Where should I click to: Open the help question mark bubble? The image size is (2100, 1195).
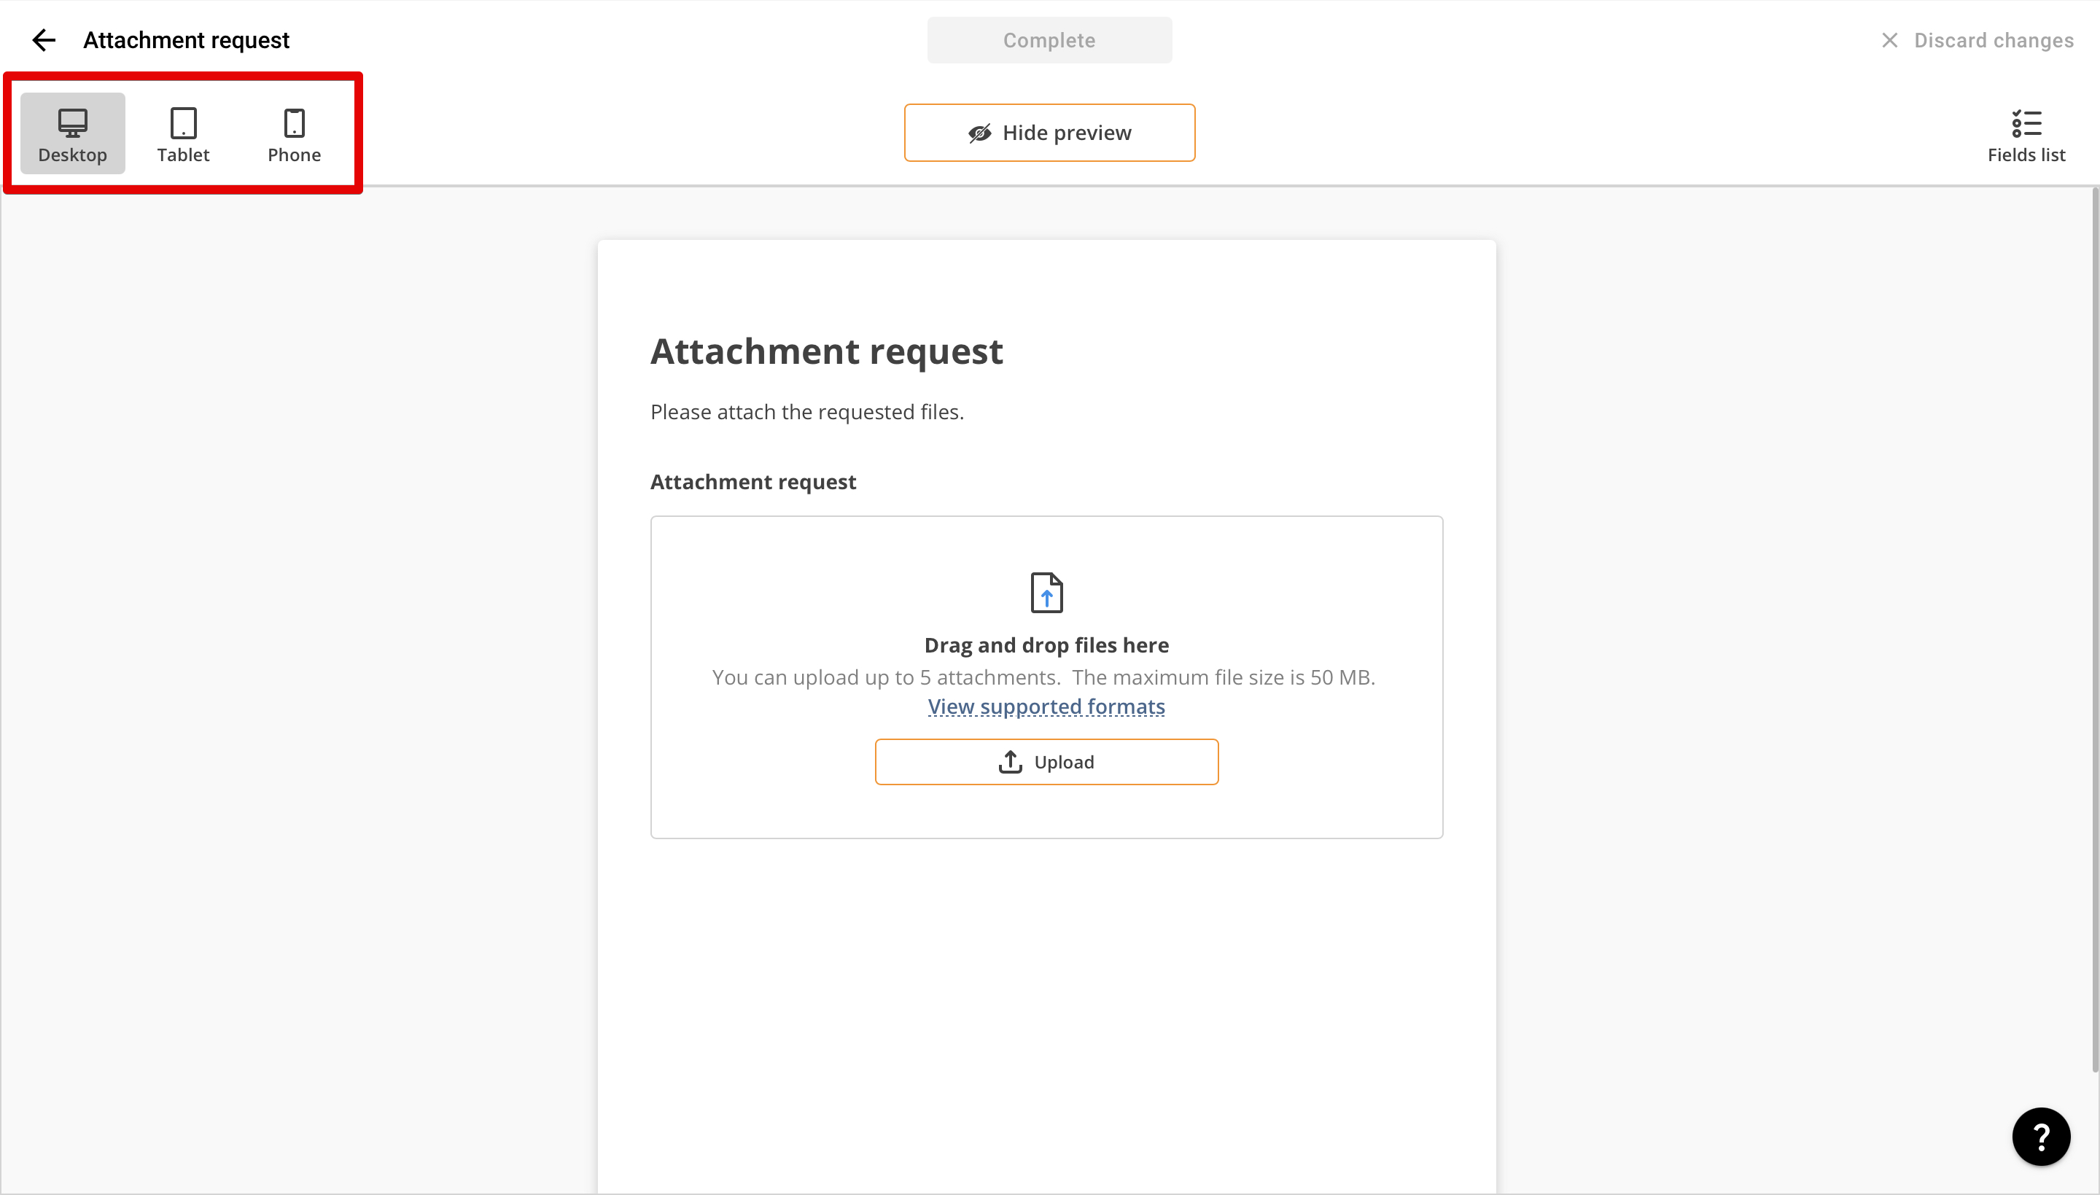(2042, 1137)
